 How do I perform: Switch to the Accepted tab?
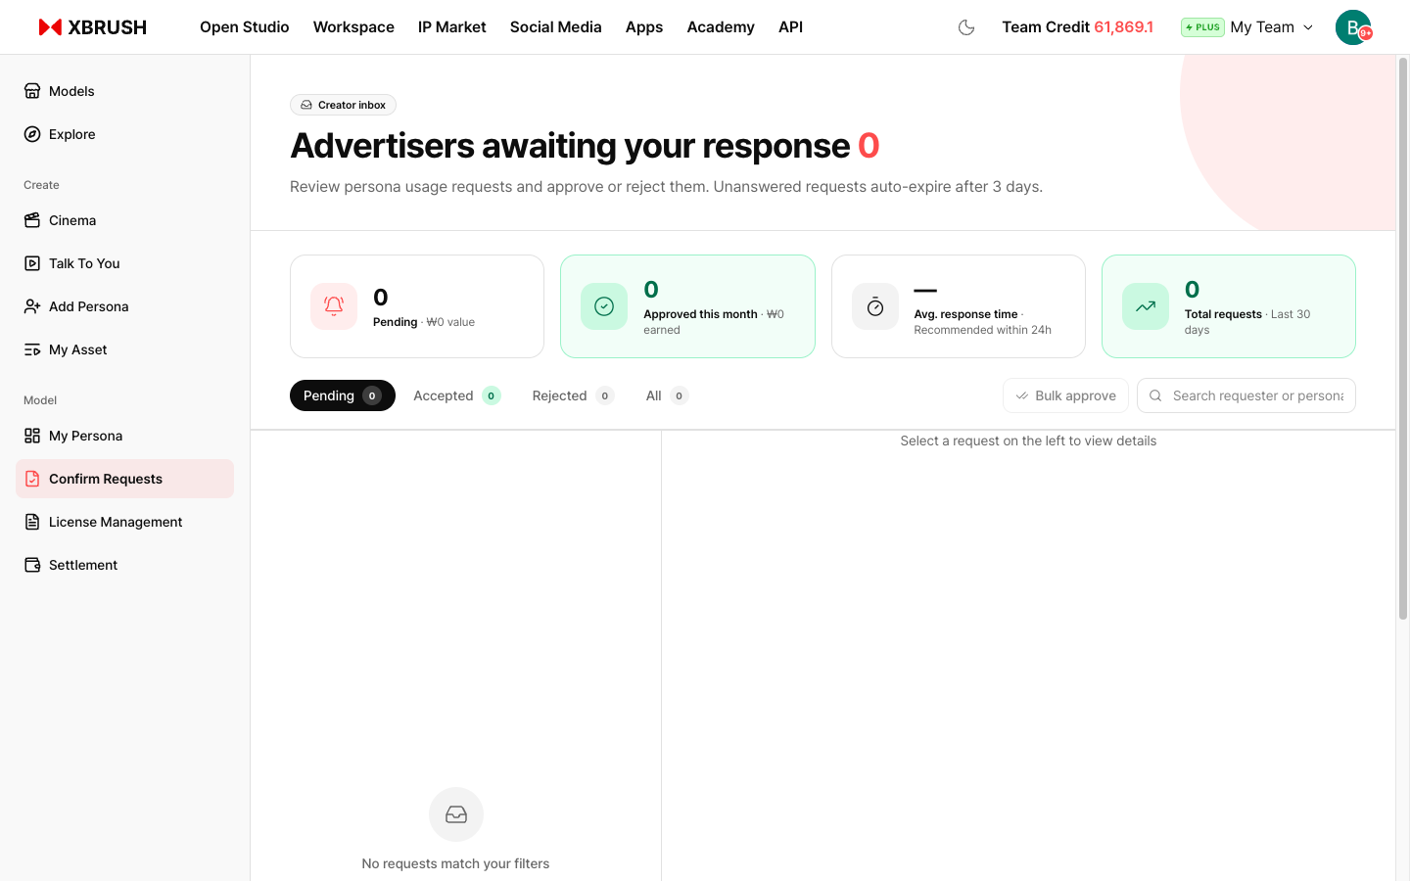[457, 395]
